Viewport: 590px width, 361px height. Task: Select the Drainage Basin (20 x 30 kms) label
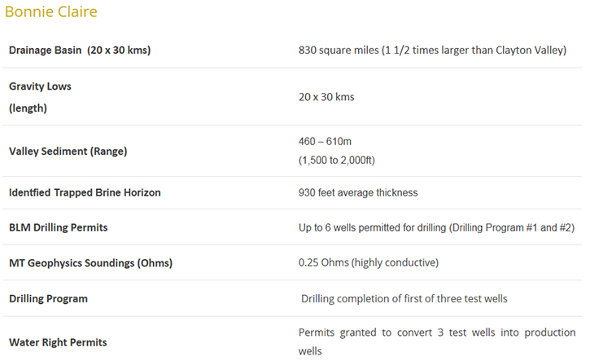click(80, 51)
